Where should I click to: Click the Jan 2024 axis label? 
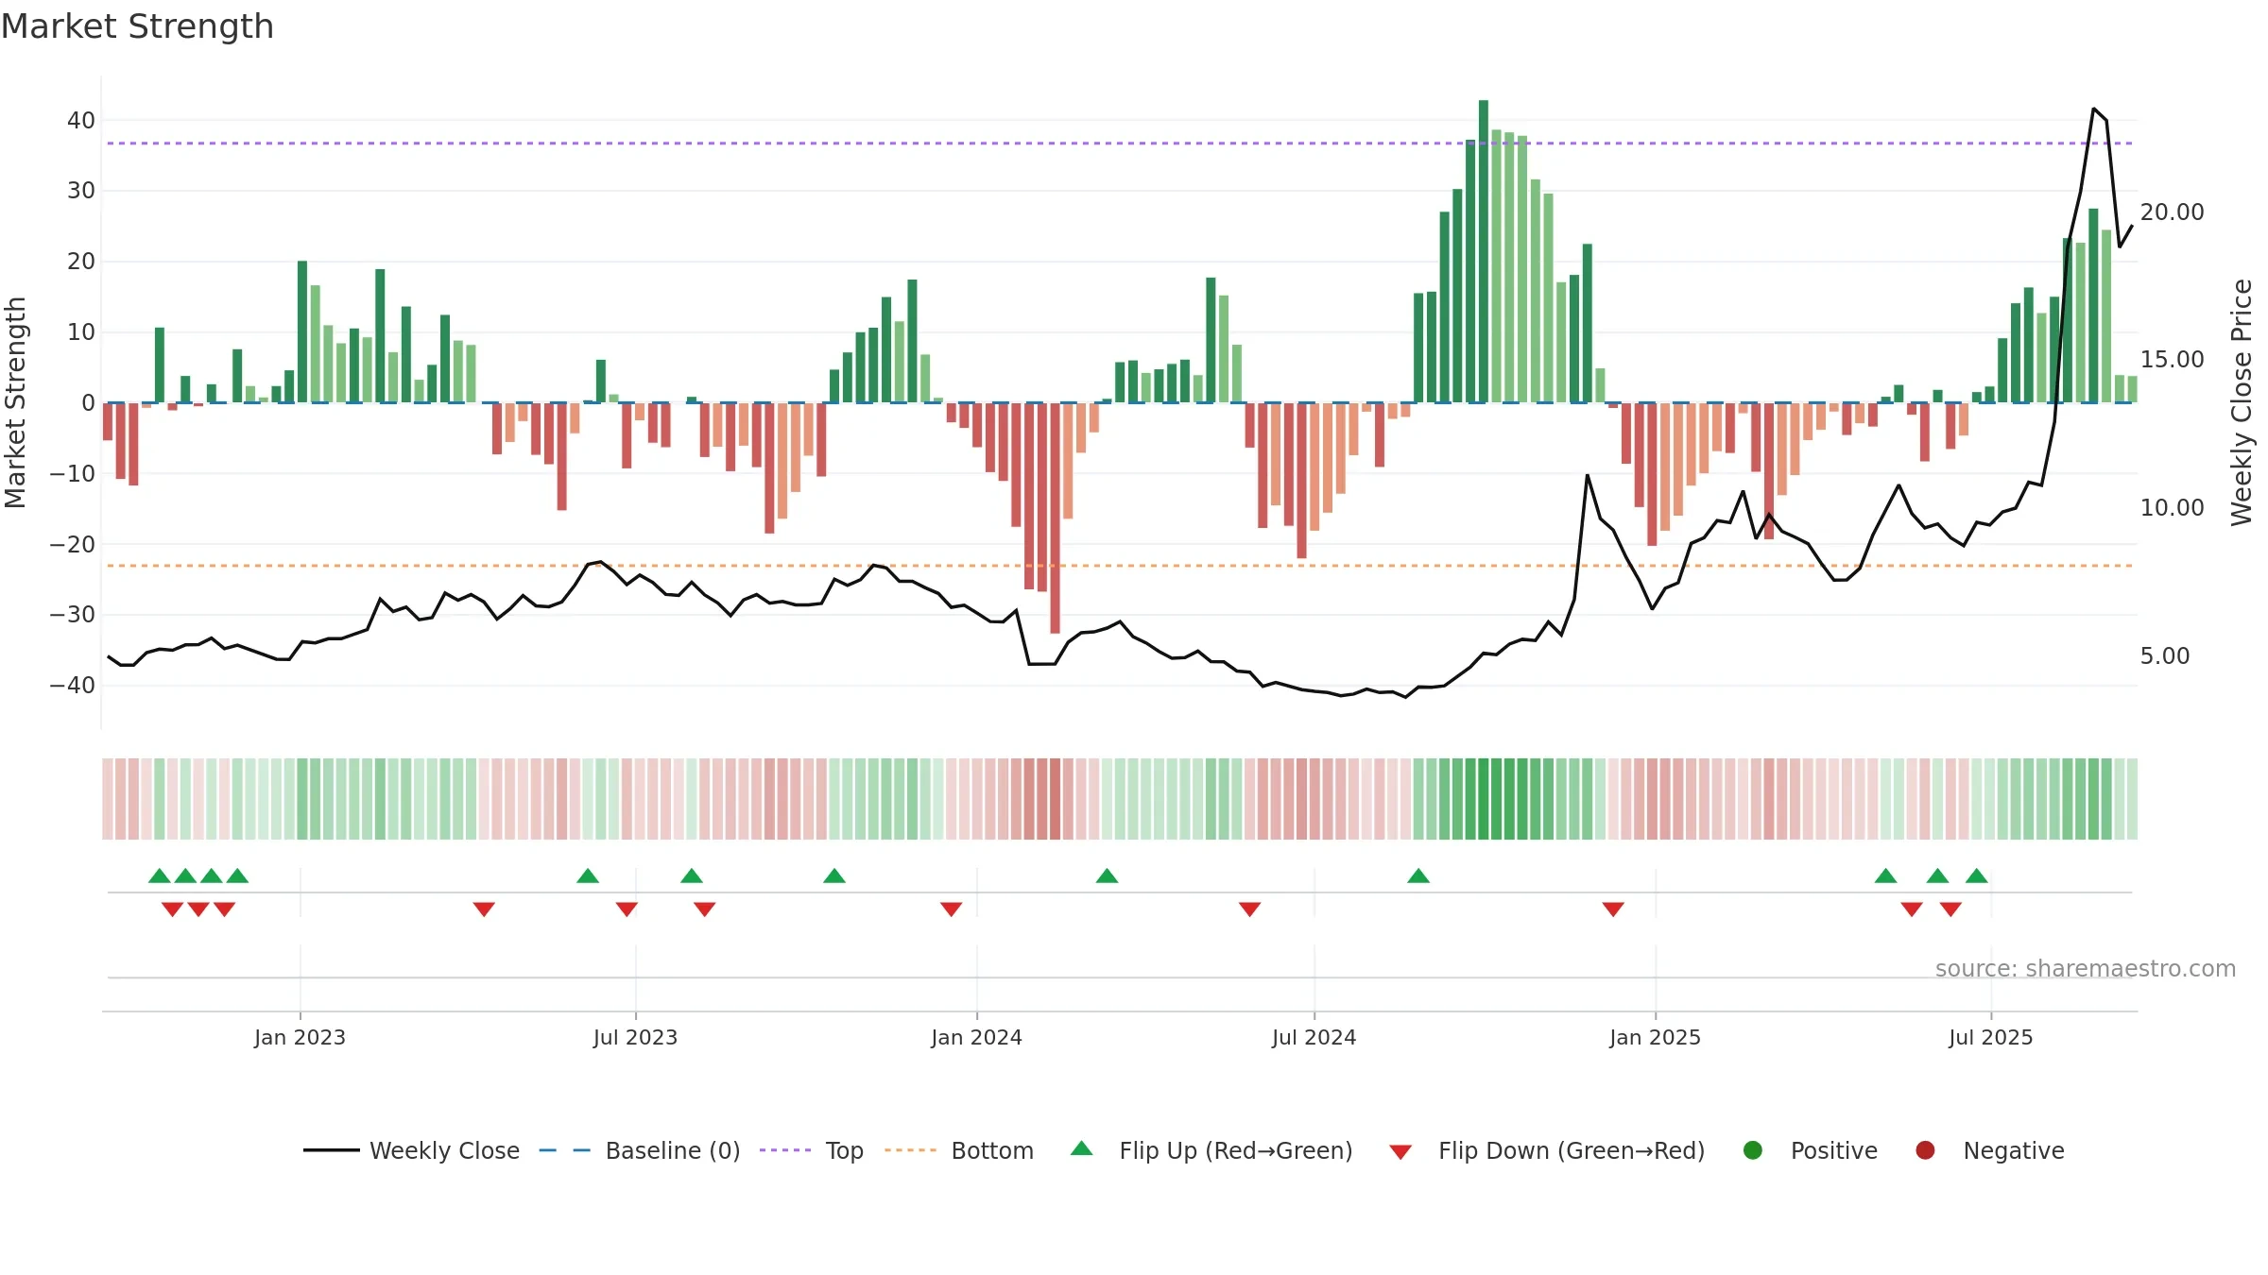[976, 1038]
